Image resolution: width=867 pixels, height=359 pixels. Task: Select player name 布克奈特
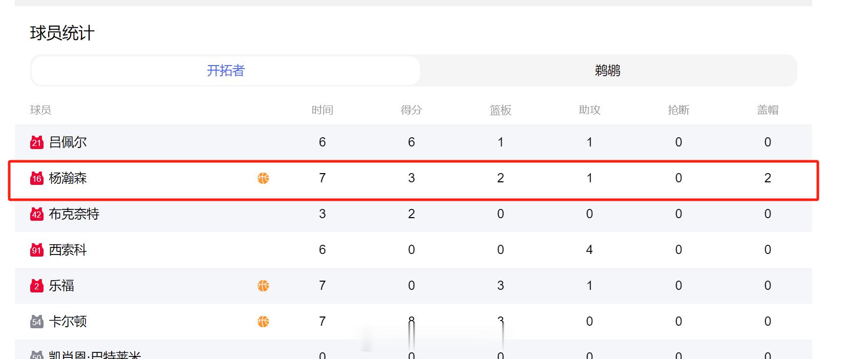pos(74,214)
